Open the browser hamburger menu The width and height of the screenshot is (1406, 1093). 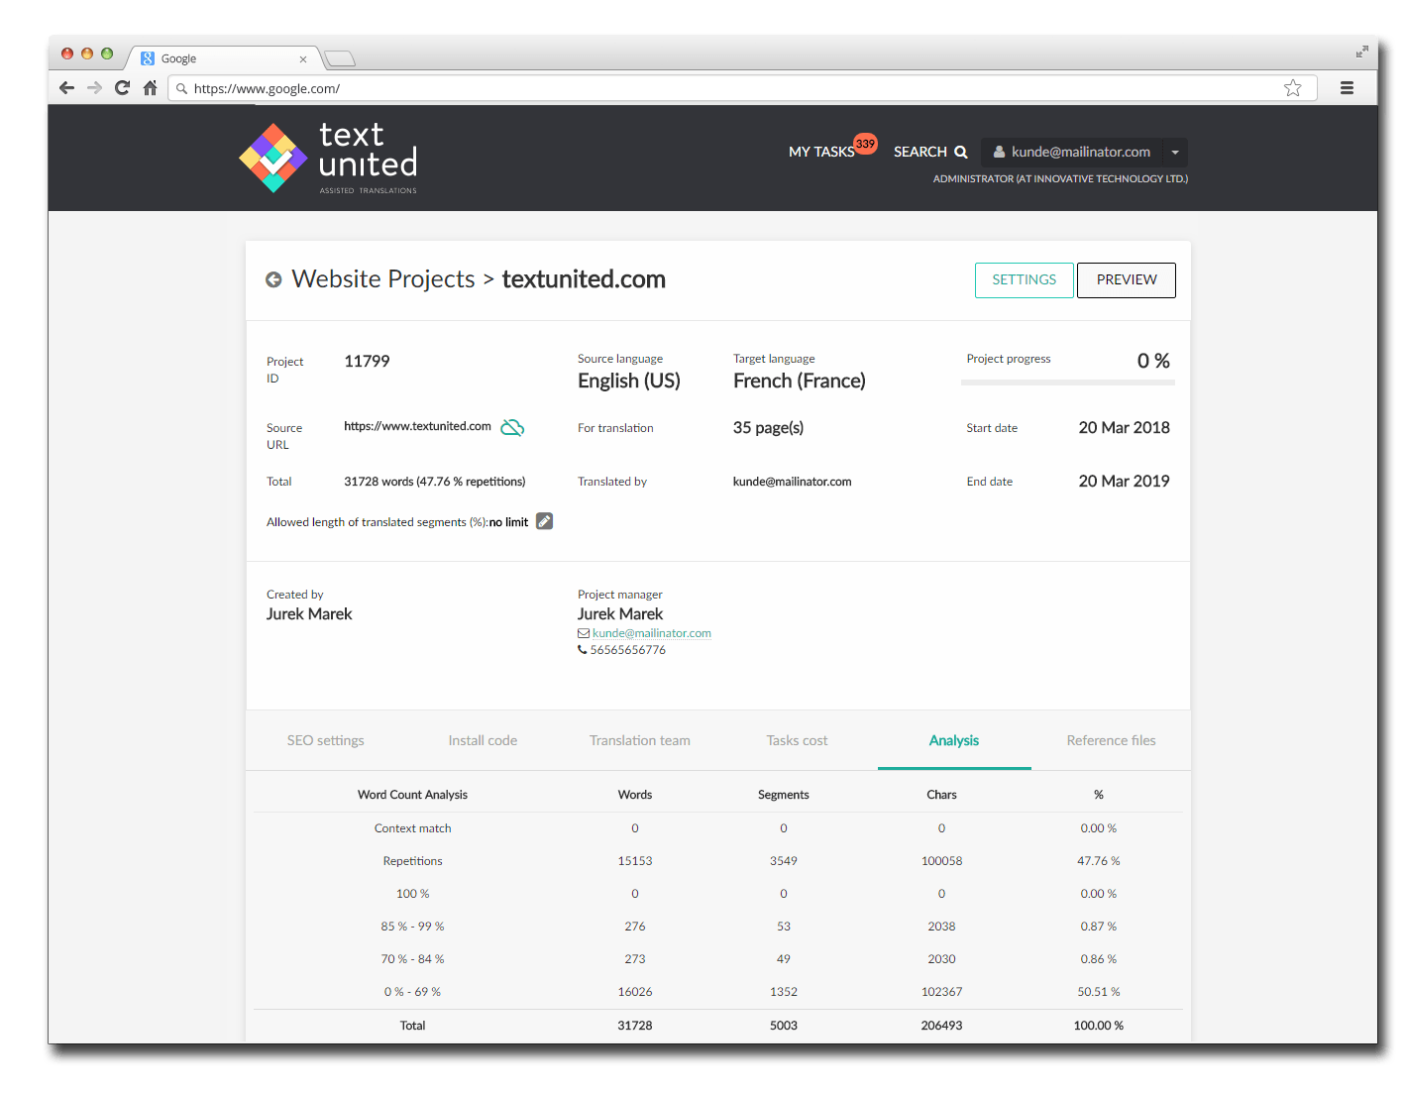[x=1347, y=88]
